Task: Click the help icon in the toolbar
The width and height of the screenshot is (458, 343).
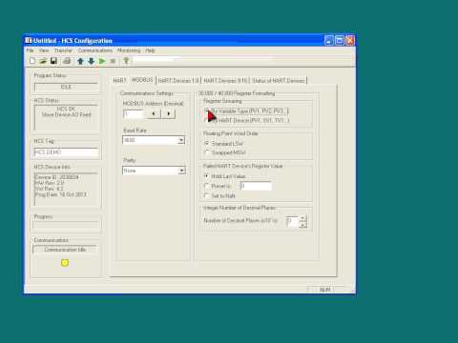Action: pyautogui.click(x=126, y=61)
